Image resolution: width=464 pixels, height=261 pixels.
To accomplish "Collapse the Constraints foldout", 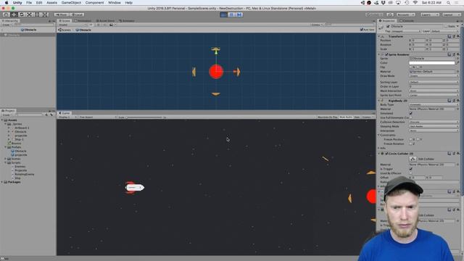I will [379, 135].
